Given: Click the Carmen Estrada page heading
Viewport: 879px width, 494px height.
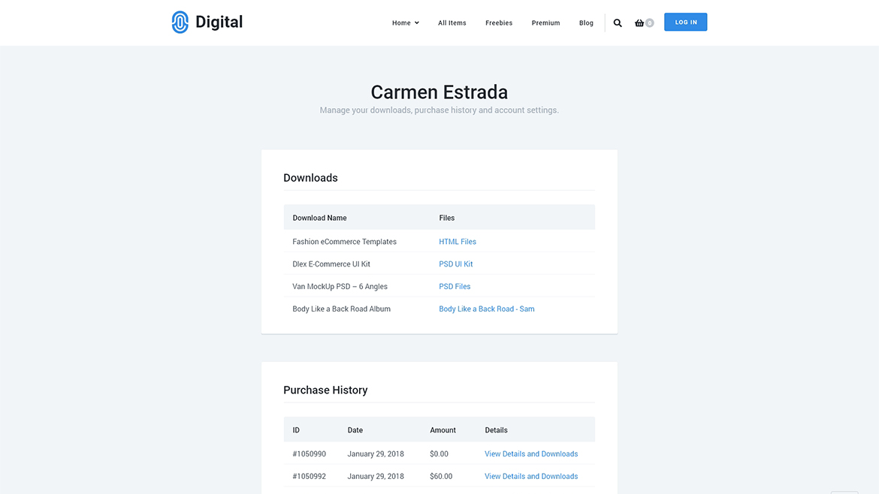Looking at the screenshot, I should point(439,92).
